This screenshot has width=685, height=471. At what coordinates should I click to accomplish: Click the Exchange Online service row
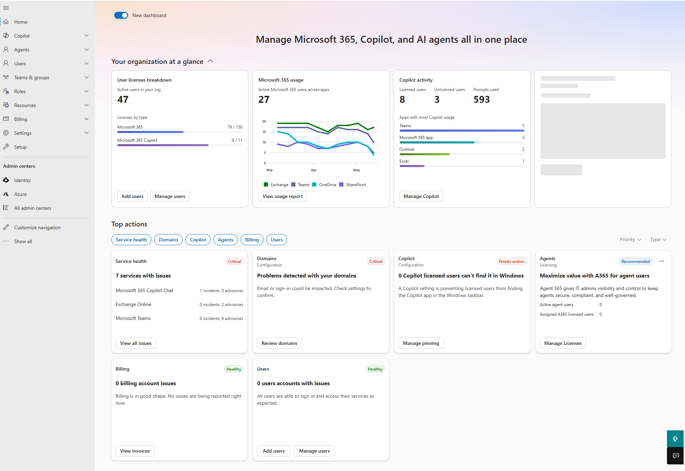[179, 304]
